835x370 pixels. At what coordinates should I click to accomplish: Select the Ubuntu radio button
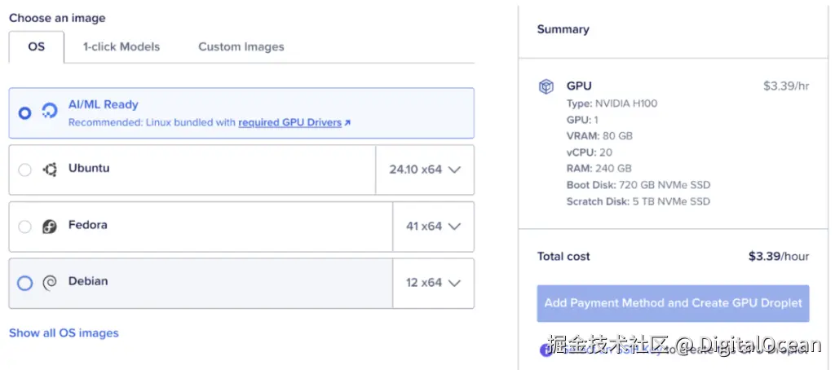click(x=25, y=170)
